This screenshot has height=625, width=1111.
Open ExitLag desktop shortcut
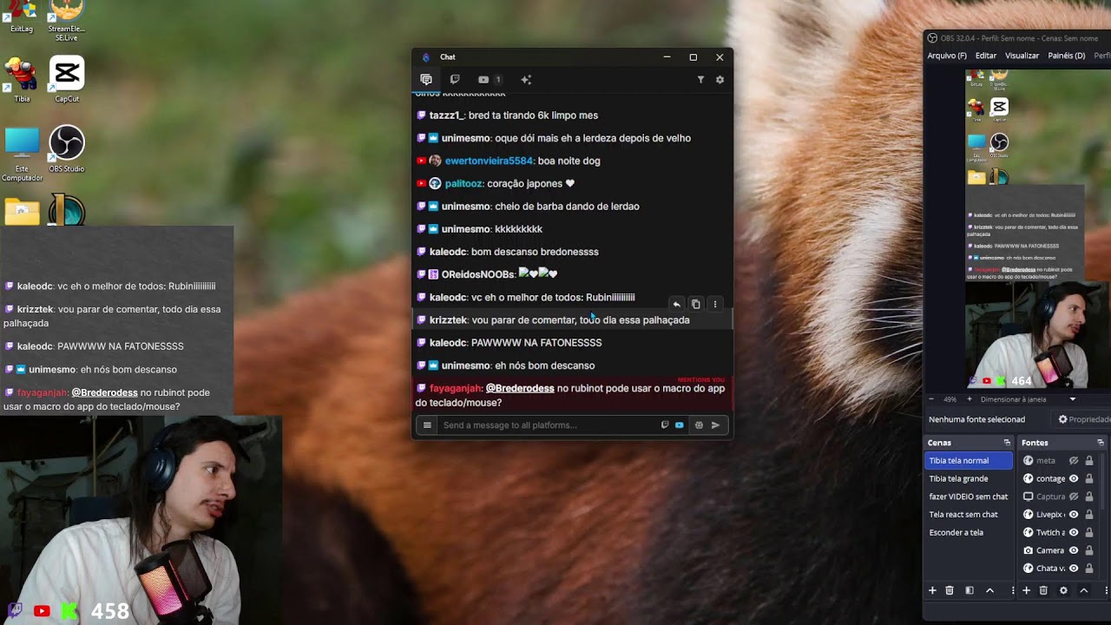22,17
